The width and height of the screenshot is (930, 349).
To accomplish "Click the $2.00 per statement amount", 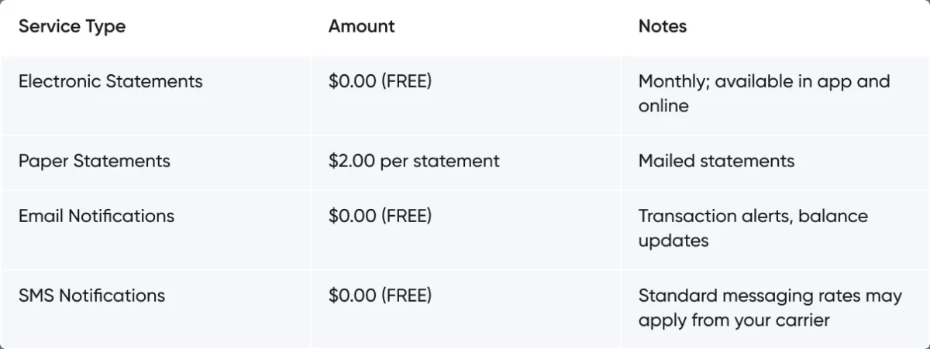I will [x=414, y=161].
